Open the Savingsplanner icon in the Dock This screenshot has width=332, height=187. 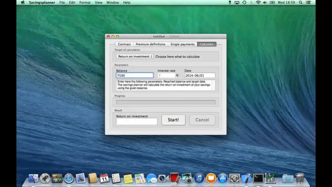click(x=270, y=178)
